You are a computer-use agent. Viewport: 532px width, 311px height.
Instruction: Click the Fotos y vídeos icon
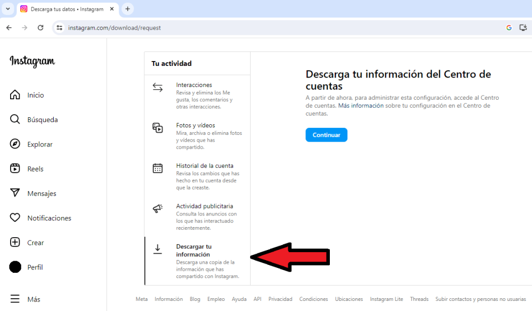[x=157, y=127]
